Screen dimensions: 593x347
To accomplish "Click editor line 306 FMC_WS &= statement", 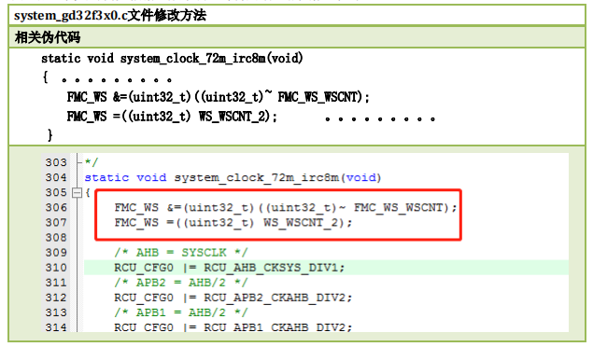I will [286, 208].
